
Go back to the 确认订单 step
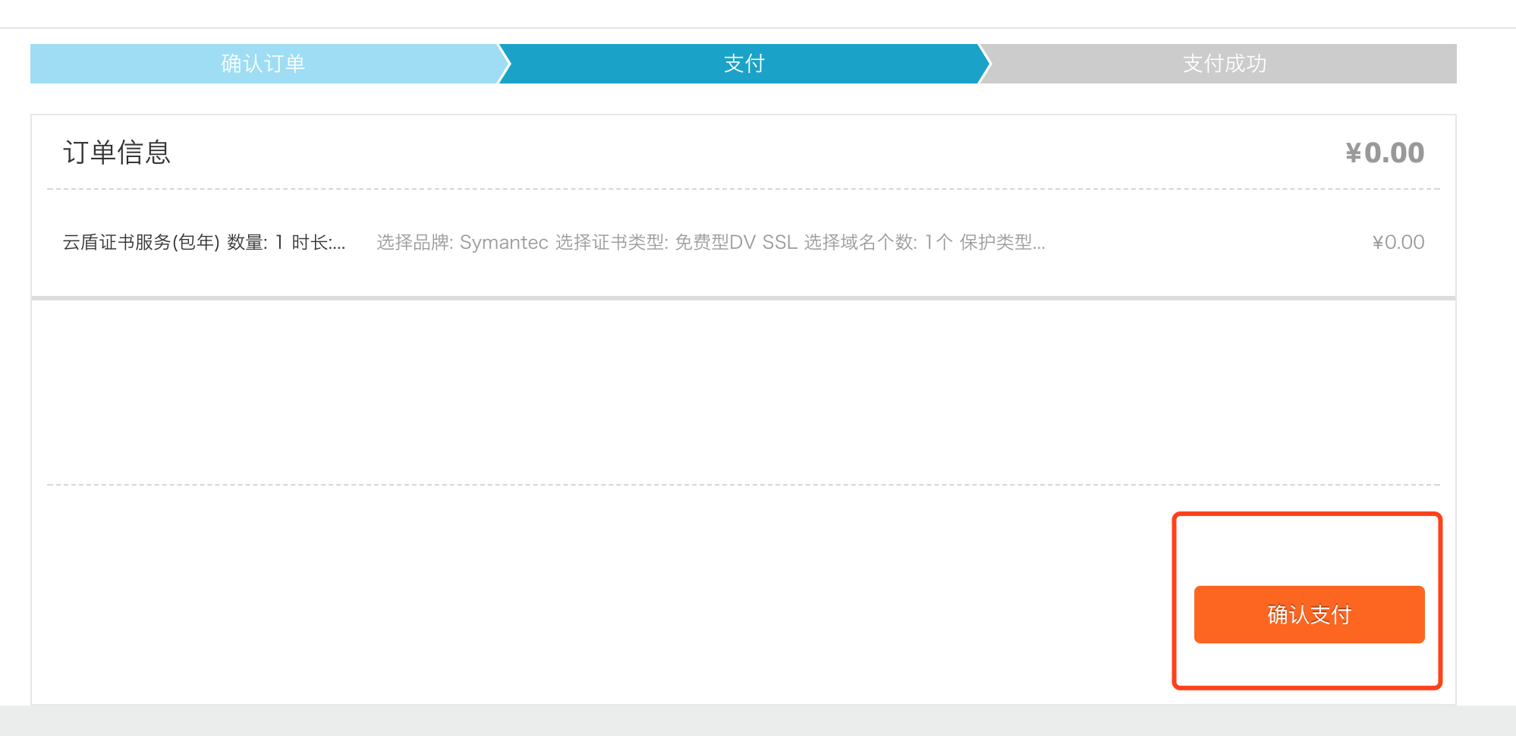[x=263, y=64]
